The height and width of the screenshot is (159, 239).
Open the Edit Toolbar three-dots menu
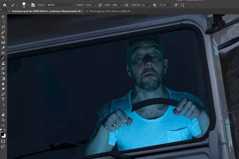pyautogui.click(x=3, y=125)
